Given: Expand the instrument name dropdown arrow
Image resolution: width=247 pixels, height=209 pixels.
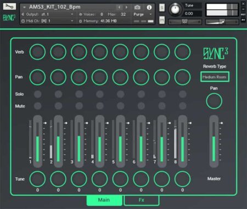Looking at the screenshot, I should [x=24, y=7].
